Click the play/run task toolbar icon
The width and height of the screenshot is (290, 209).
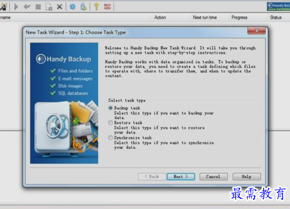(x=16, y=7)
